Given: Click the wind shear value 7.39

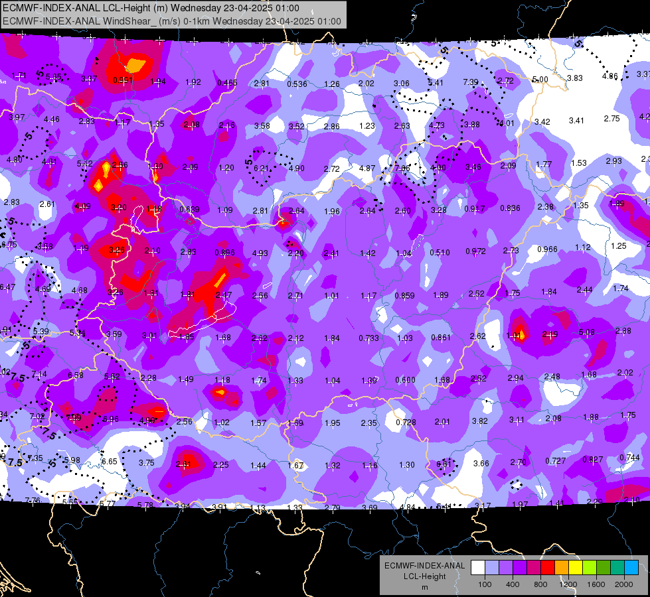Looking at the screenshot, I should point(471,82).
